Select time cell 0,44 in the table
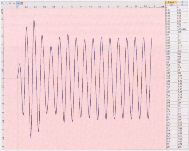The width and height of the screenshot is (189, 151). pyautogui.click(x=171, y=128)
